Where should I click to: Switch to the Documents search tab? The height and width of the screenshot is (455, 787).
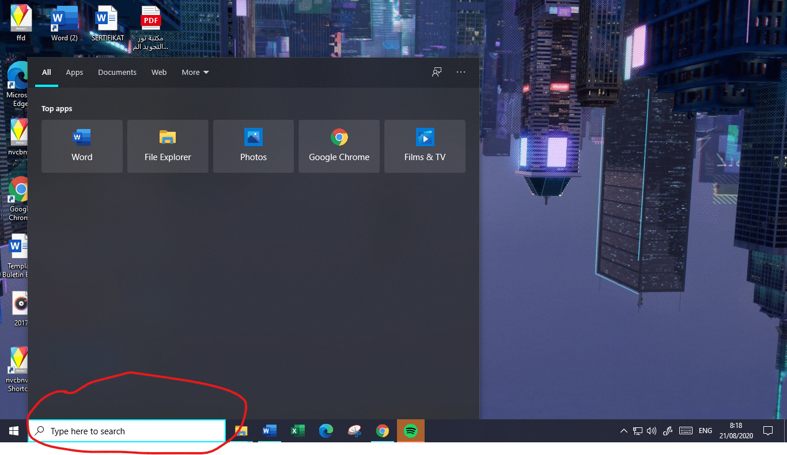tap(117, 73)
